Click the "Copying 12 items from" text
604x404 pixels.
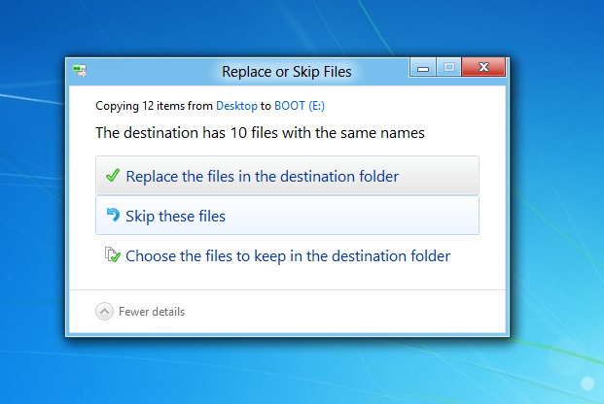(x=154, y=105)
